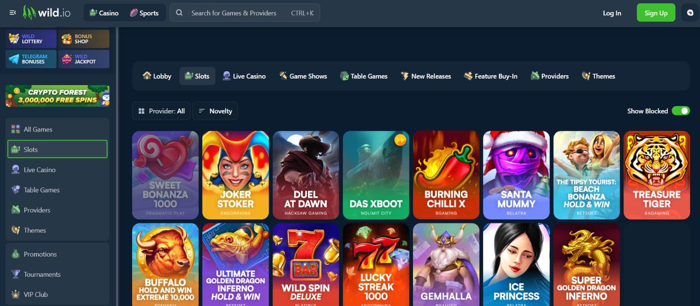The image size is (700, 306).
Task: Open Ultimate Golden Dragon Inferno game
Action: (x=235, y=264)
